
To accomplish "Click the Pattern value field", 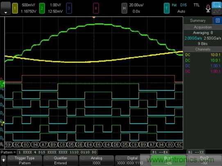I will (x=57, y=152).
